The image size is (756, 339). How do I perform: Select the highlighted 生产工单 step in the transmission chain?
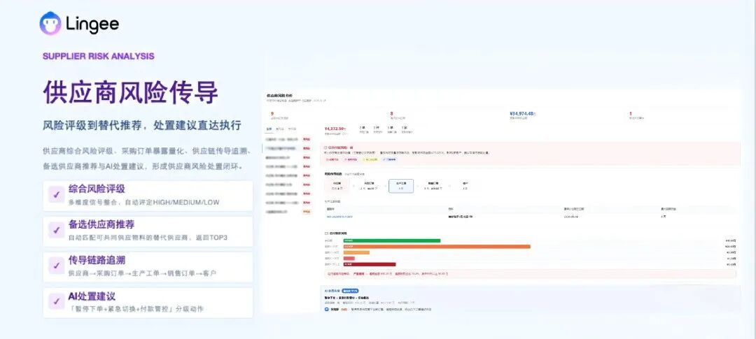(401, 186)
